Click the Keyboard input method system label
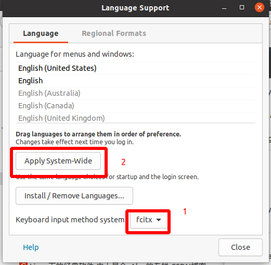Viewport: 271px width, 265px height. 70,220
